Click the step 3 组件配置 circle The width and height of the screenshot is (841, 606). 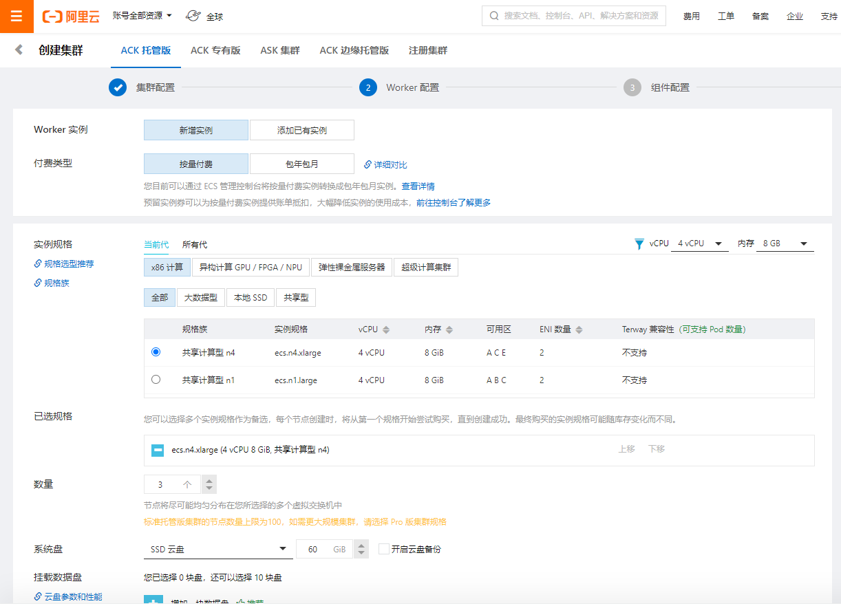632,87
